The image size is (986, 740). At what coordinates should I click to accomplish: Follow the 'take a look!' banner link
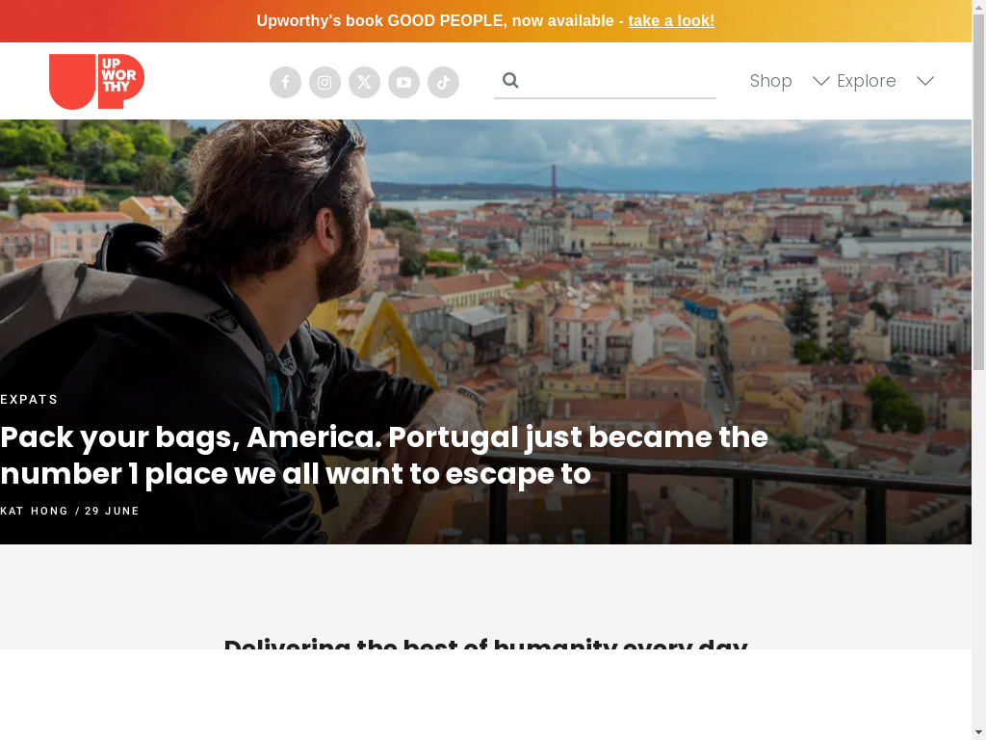tap(671, 21)
